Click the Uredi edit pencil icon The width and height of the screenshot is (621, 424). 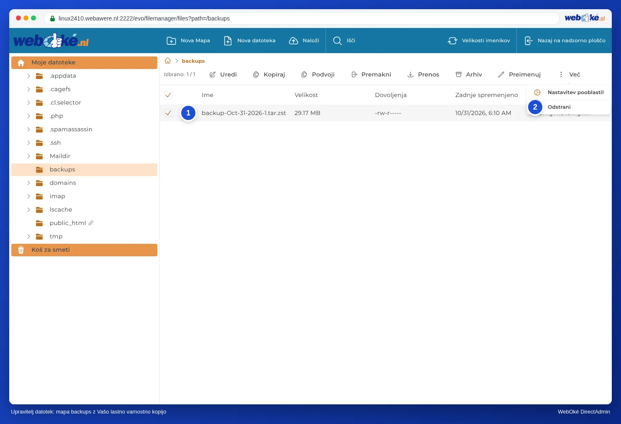click(x=213, y=74)
